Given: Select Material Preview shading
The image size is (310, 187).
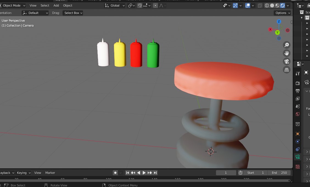Looking at the screenshot, I should click(277, 5).
